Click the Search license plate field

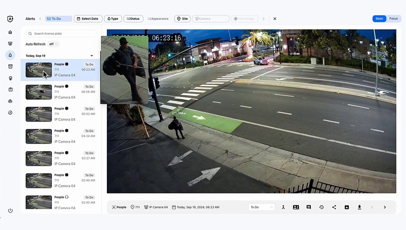[61, 34]
